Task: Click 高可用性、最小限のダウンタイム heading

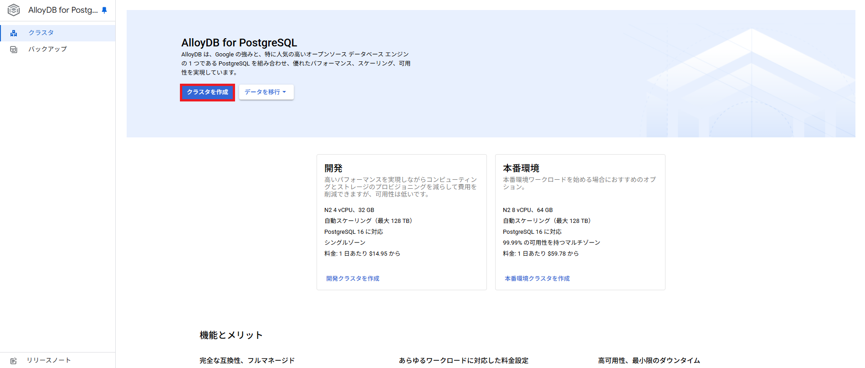Action: click(649, 361)
